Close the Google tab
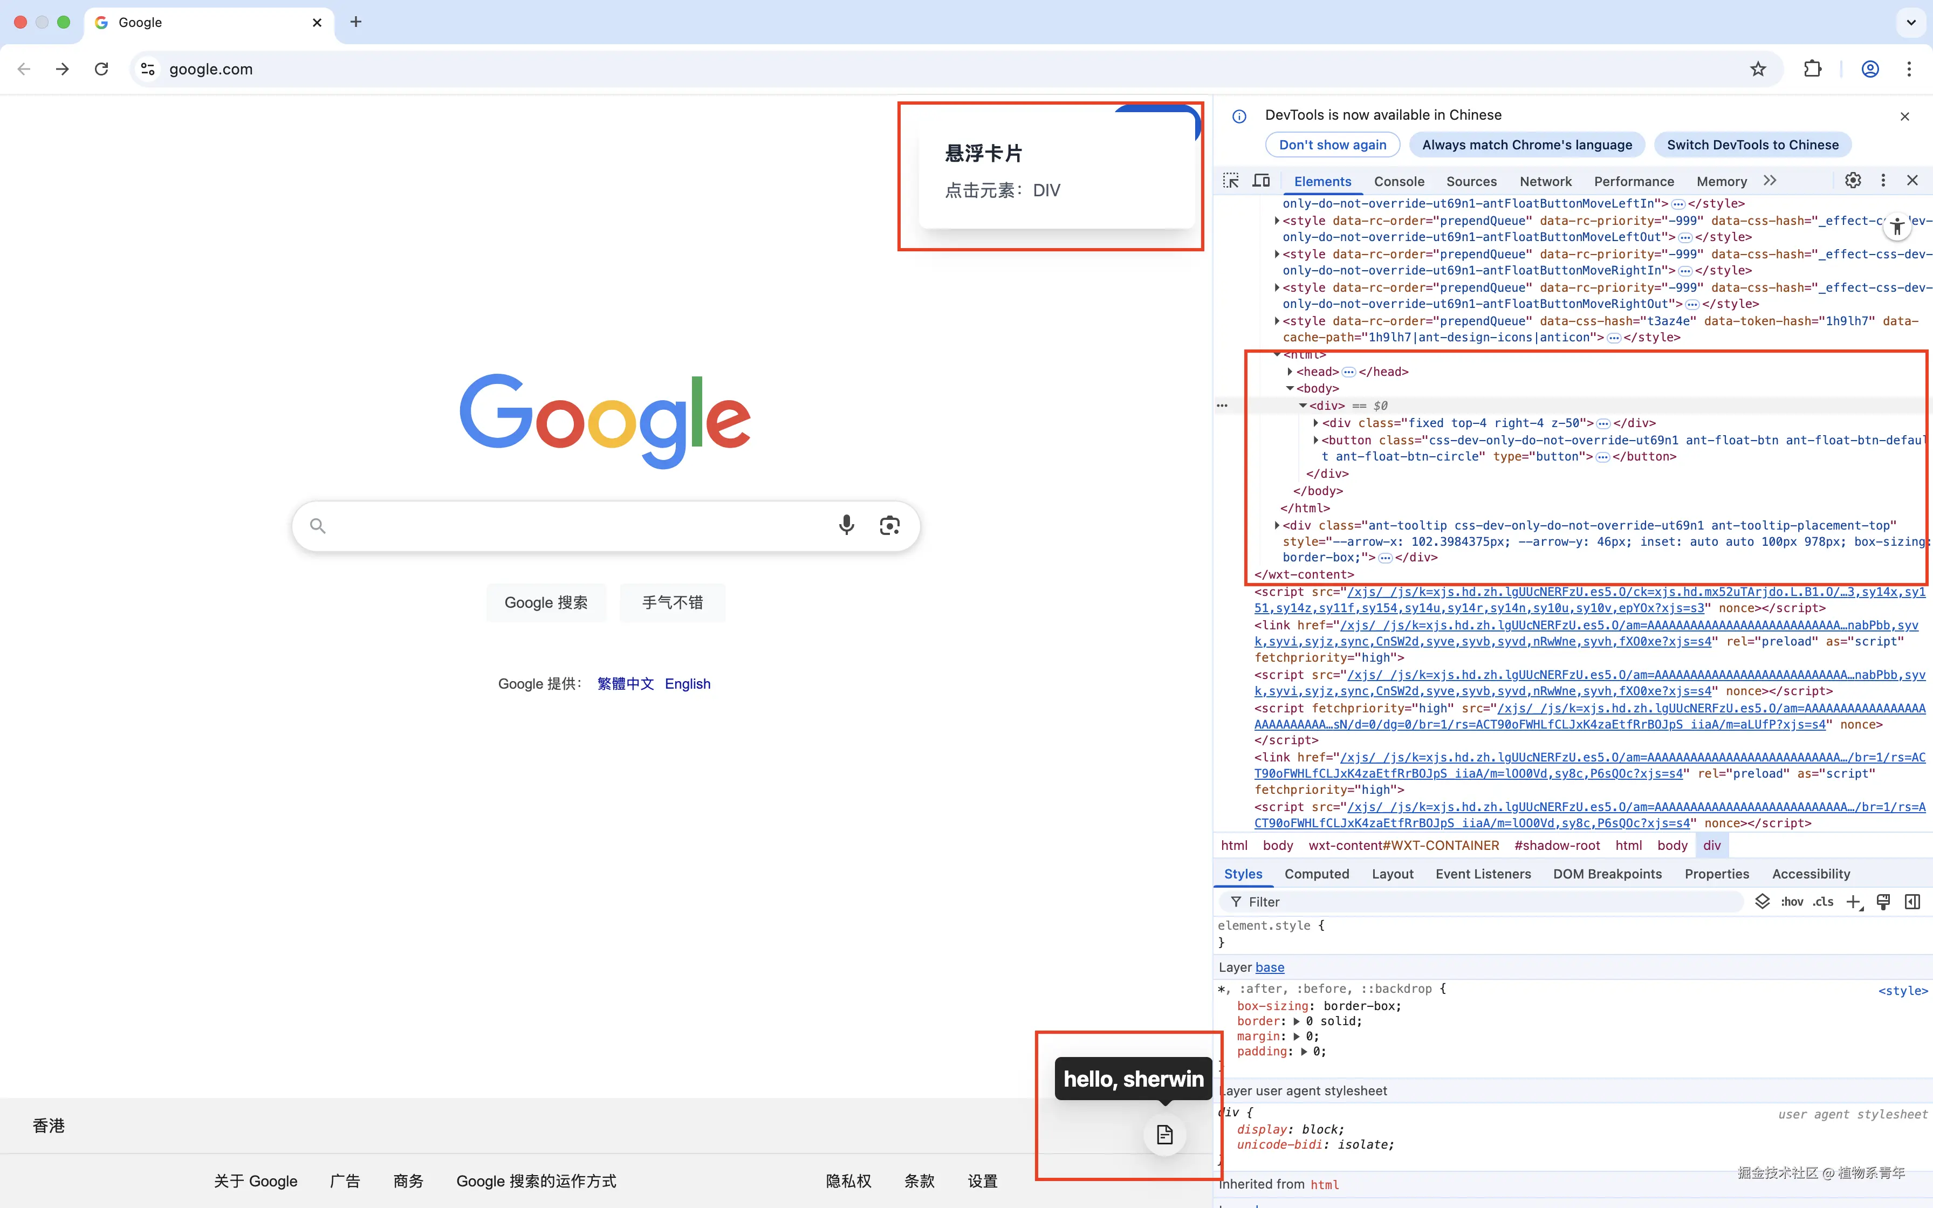This screenshot has height=1208, width=1933. 317,22
